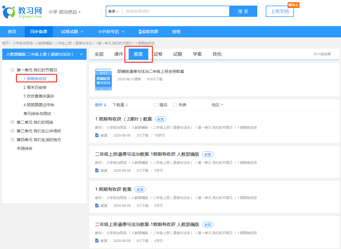Switch to the 学案 tab
The height and width of the screenshot is (249, 341).
pos(197,54)
